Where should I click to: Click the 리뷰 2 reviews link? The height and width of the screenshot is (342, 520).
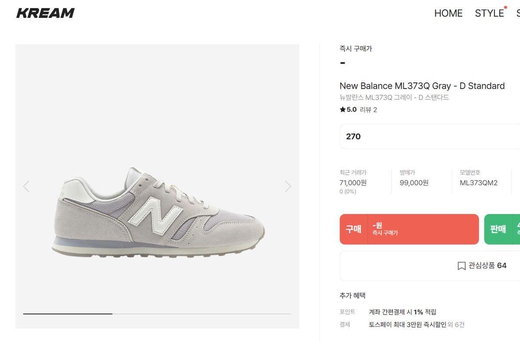point(368,110)
